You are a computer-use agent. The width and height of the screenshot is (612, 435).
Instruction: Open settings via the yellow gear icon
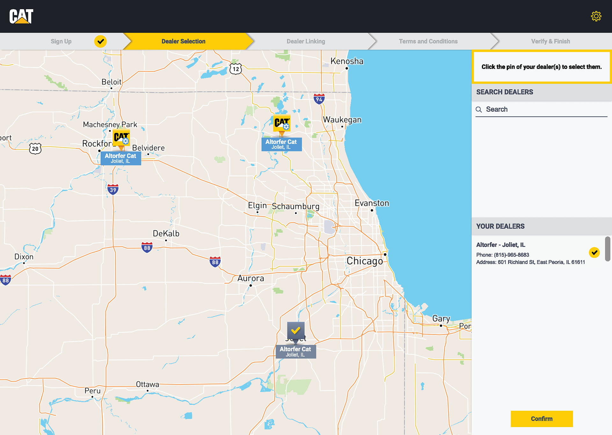pyautogui.click(x=596, y=16)
